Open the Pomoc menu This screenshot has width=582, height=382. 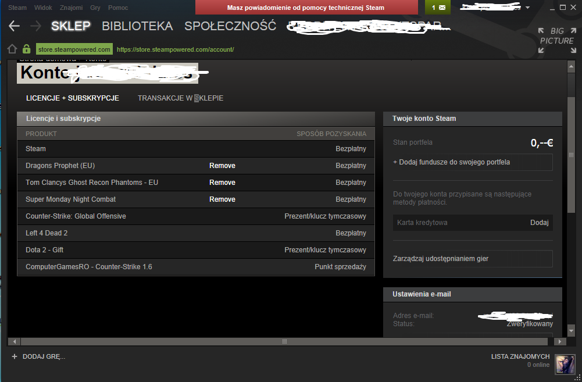[x=118, y=8]
